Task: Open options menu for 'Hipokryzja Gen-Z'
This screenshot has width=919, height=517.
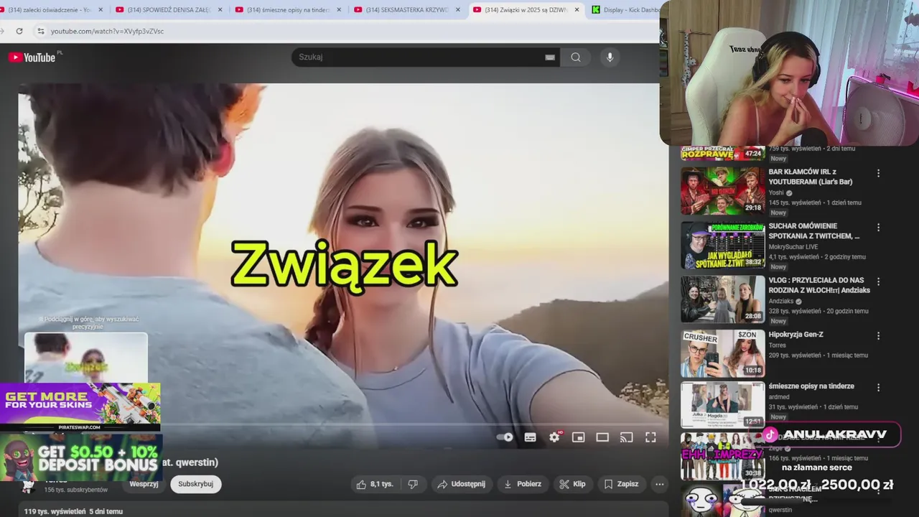Action: 878,335
